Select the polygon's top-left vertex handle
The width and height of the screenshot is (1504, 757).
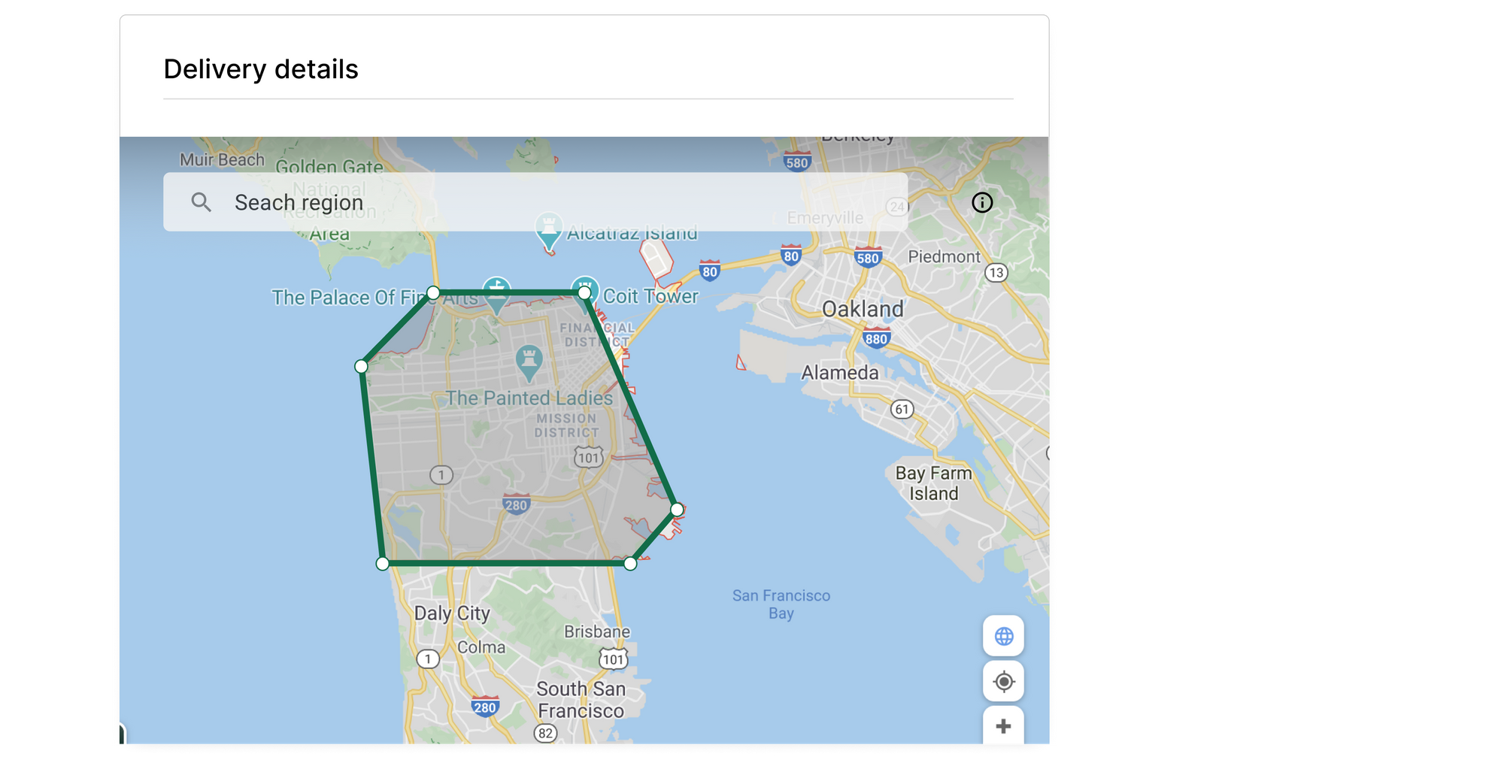coord(433,292)
